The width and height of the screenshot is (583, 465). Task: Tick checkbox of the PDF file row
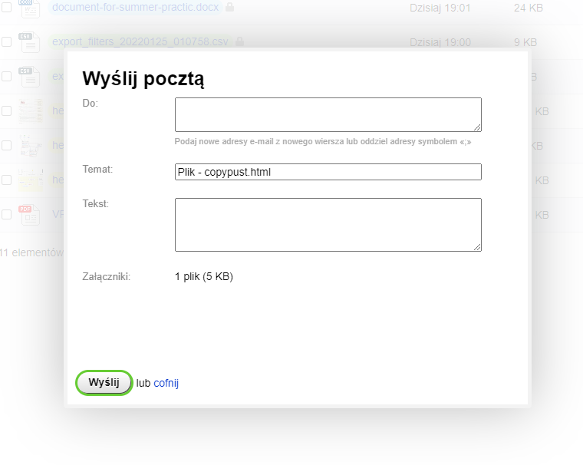coord(6,214)
